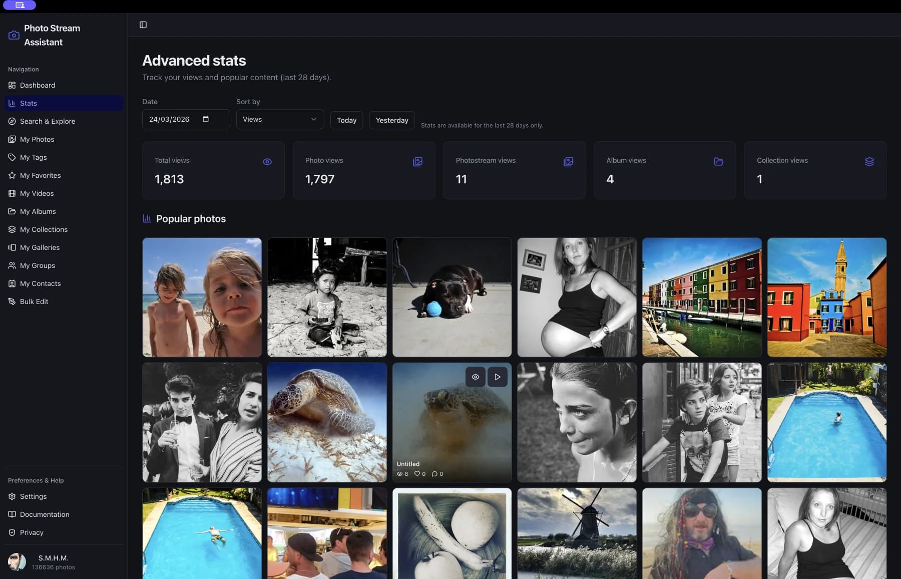Collapse the sidebar using the panel toggle icon
This screenshot has height=579, width=901.
coord(144,24)
